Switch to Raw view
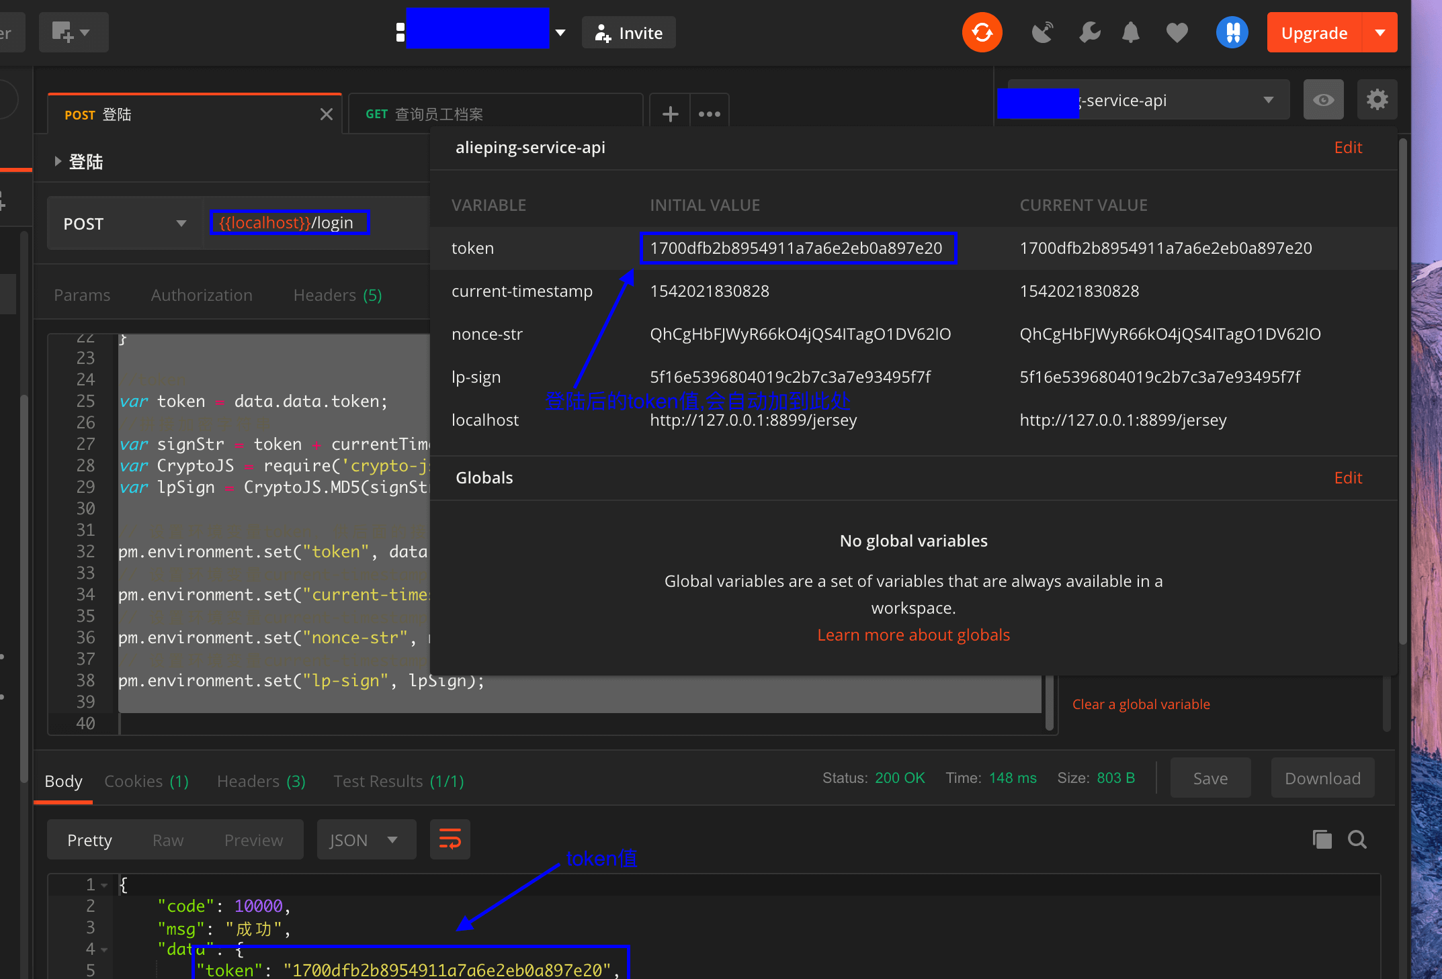 tap(168, 840)
